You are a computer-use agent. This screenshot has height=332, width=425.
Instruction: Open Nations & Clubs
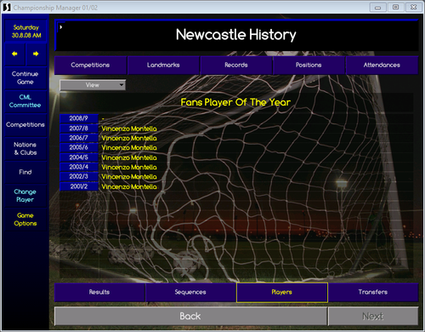tap(25, 148)
